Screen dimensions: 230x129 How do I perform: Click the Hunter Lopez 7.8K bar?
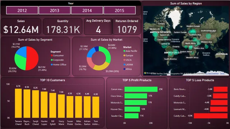click(44, 105)
